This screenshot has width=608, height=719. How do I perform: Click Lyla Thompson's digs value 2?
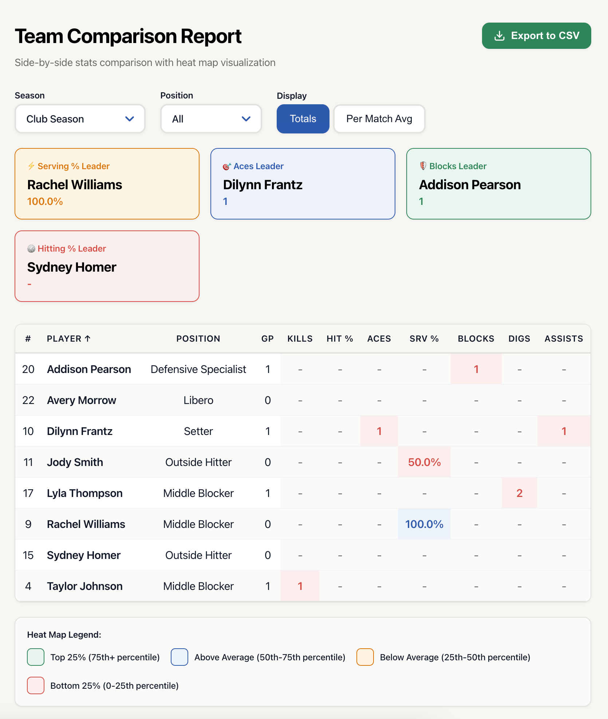coord(519,493)
